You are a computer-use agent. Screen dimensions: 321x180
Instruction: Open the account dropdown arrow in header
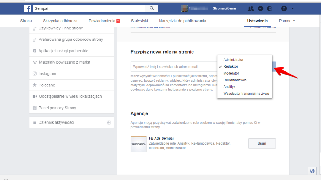tap(292, 8)
